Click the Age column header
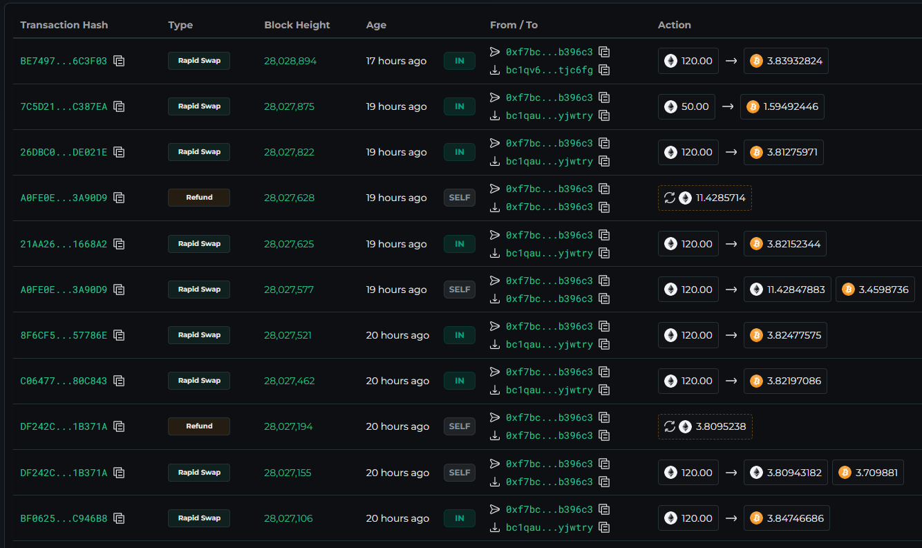The image size is (922, 548). (376, 25)
